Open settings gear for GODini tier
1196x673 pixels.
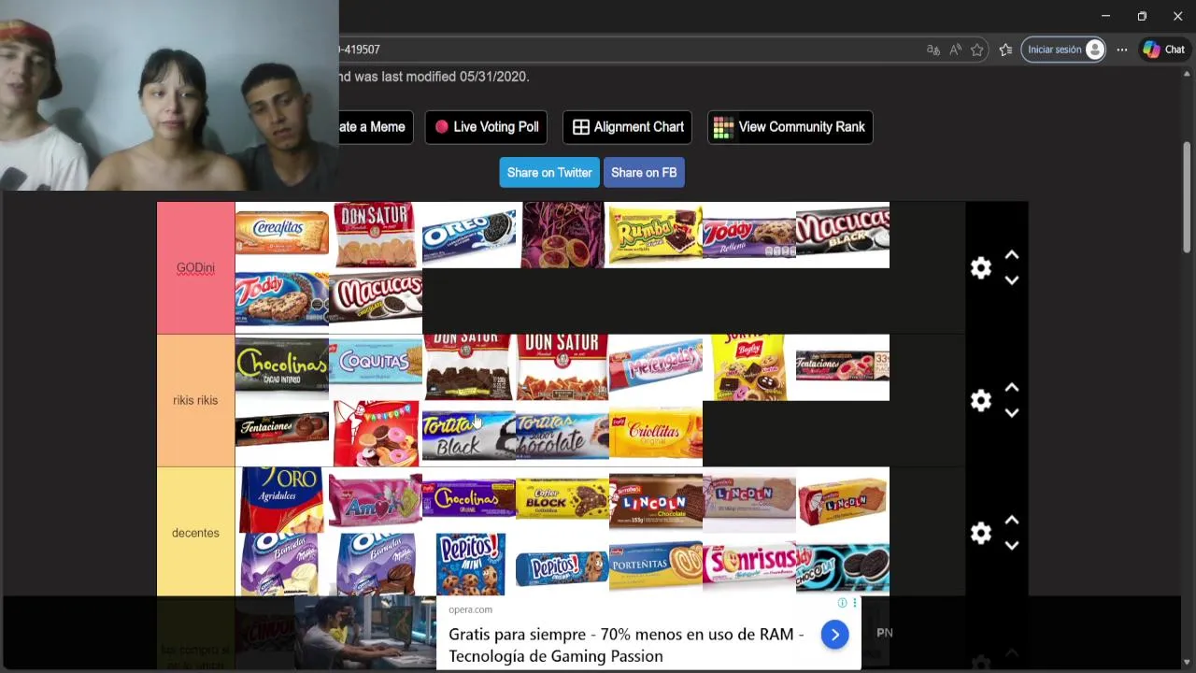(980, 268)
